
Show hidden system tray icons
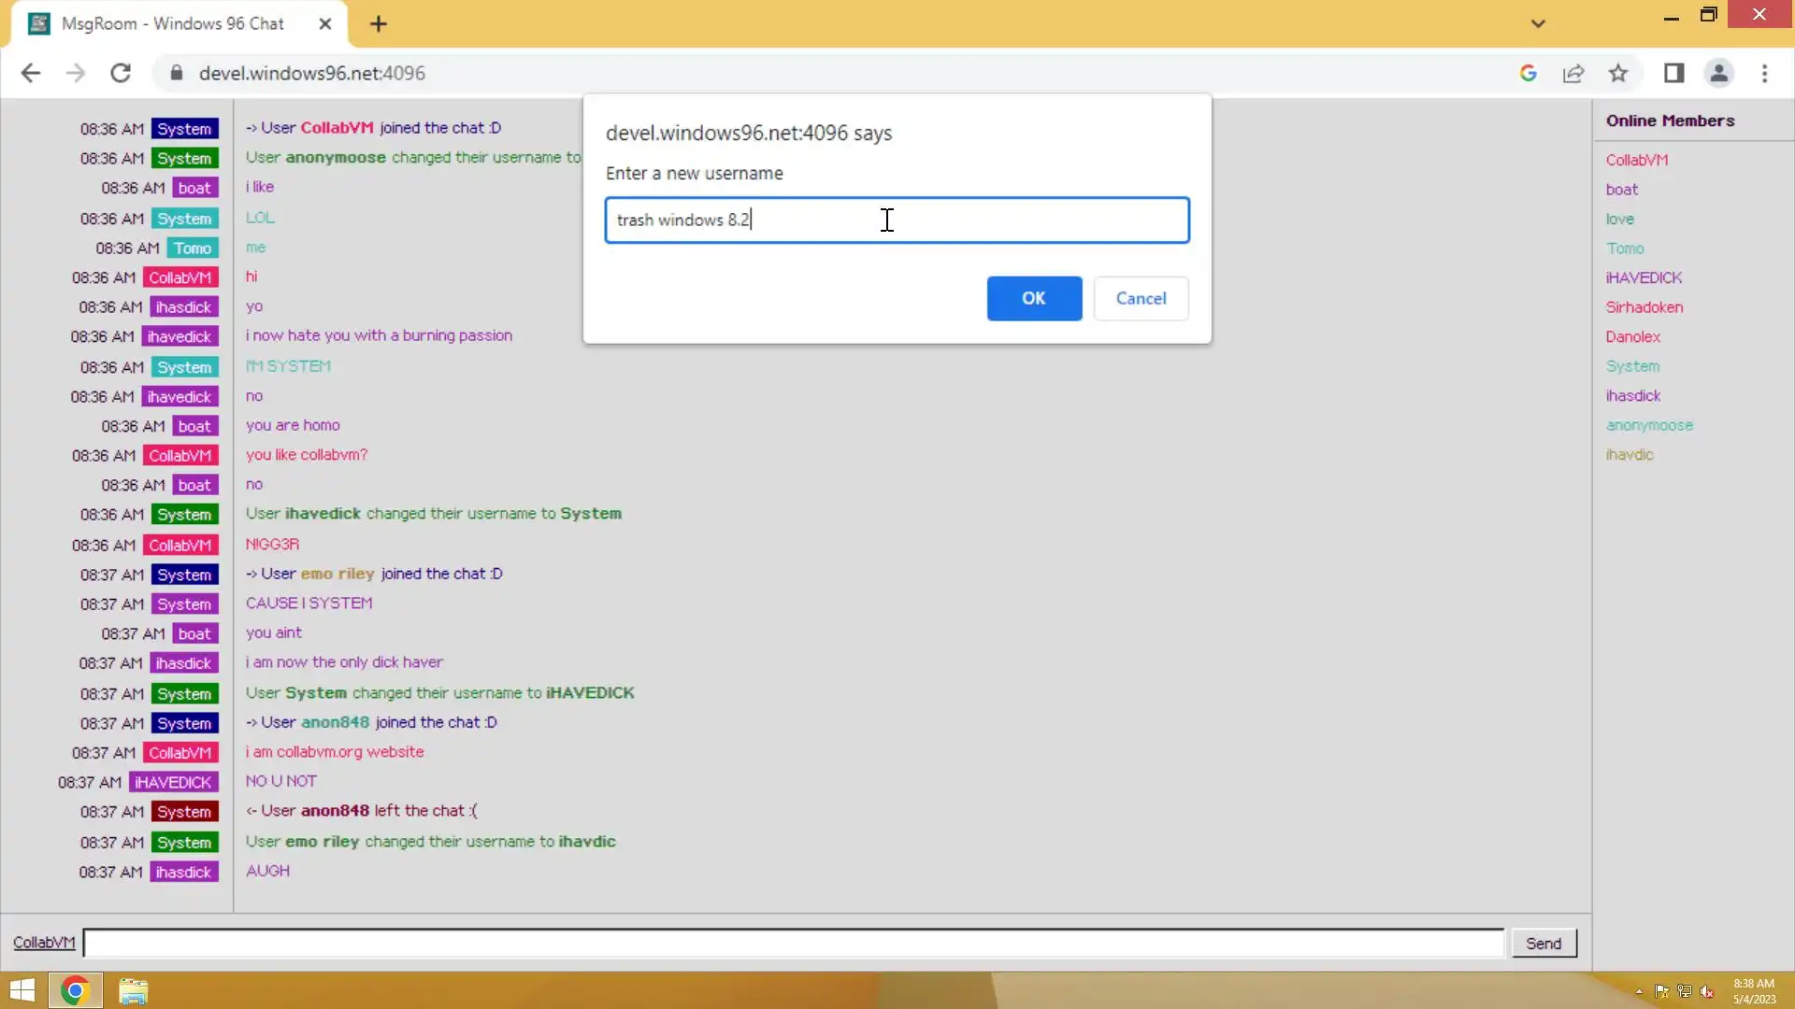1639,991
